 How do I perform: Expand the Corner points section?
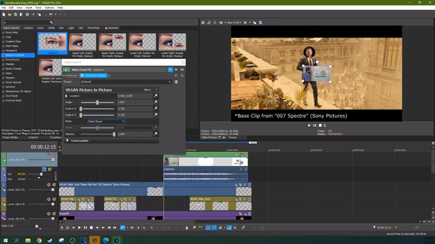pos(68,141)
